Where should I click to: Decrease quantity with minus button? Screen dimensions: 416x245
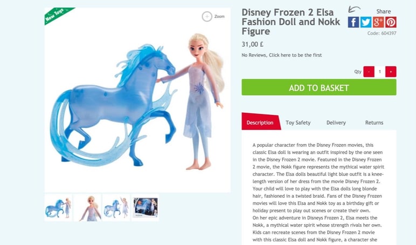coord(369,71)
